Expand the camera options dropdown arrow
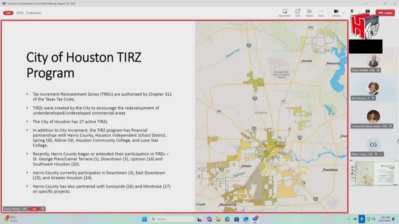 pos(344,13)
